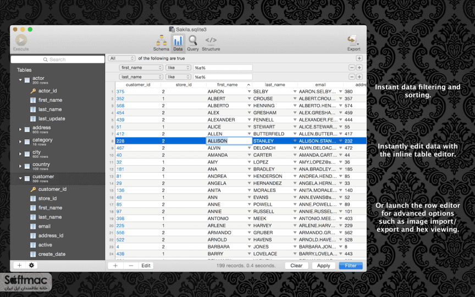Switch to the Data view
Screen dimensions: 475x297
click(x=178, y=43)
